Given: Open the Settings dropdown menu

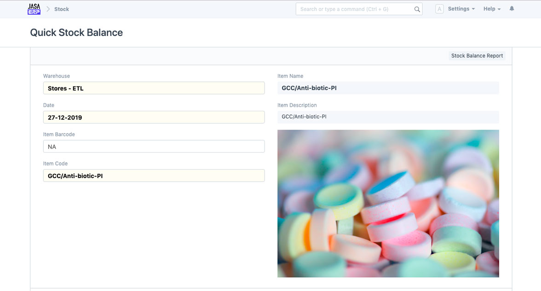Looking at the screenshot, I should point(461,9).
